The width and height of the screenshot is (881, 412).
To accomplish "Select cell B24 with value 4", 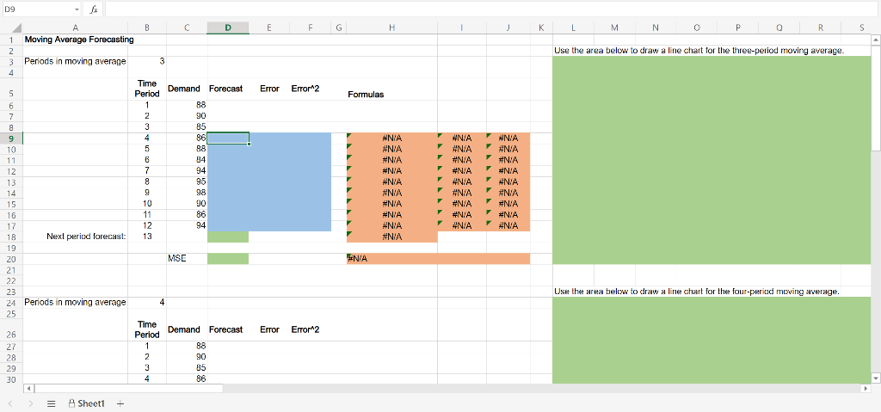I will click(147, 303).
